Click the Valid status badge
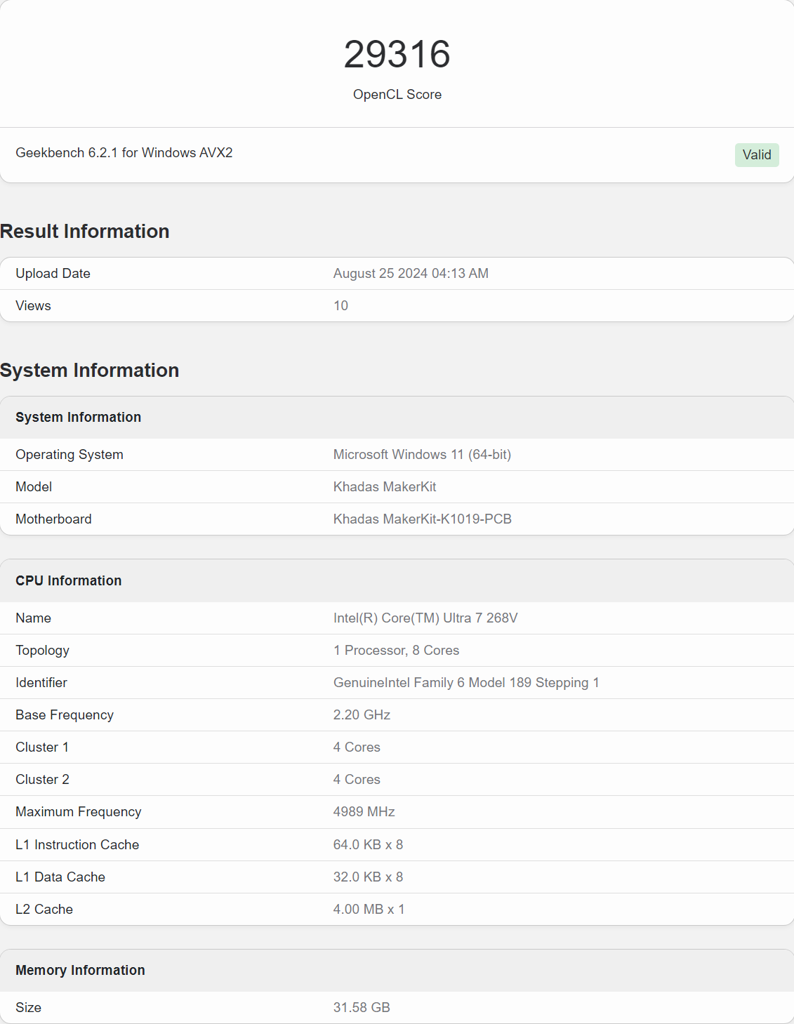 756,155
